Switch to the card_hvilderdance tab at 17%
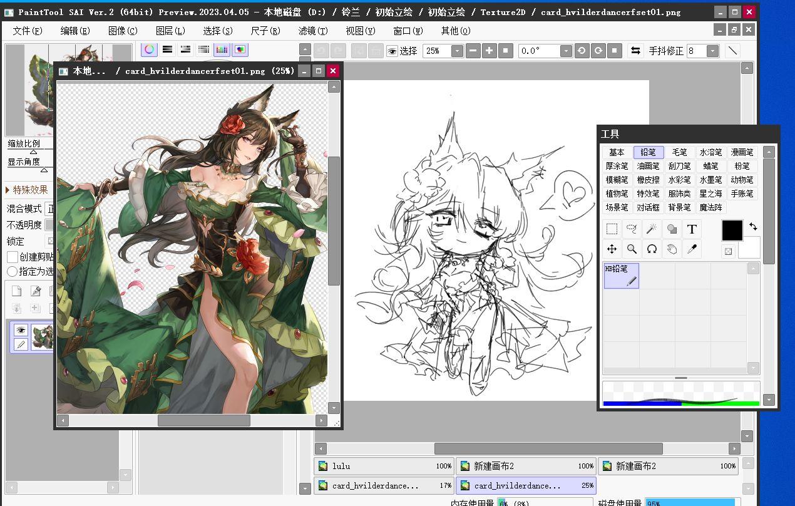Image resolution: width=795 pixels, height=506 pixels. [384, 485]
